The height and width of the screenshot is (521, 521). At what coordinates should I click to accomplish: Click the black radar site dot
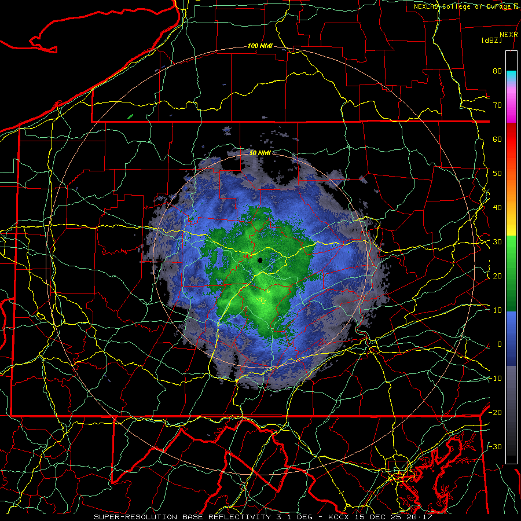point(260,260)
